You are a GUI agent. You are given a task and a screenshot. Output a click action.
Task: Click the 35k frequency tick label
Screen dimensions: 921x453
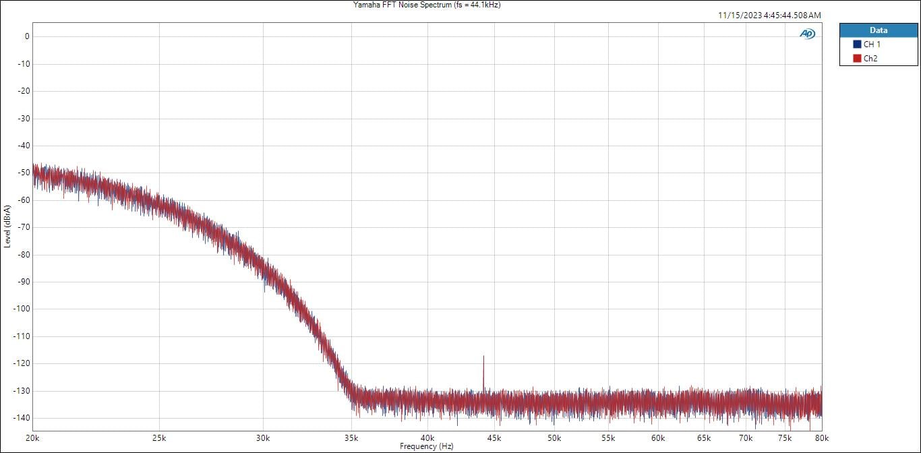click(351, 437)
